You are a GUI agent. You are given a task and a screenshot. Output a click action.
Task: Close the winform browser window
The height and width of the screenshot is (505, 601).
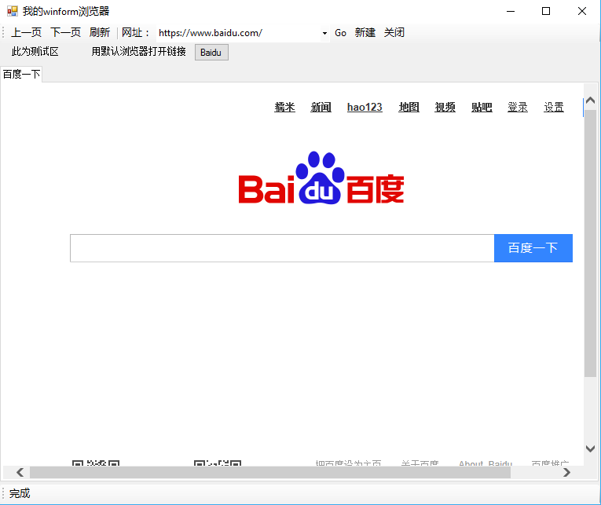(582, 11)
